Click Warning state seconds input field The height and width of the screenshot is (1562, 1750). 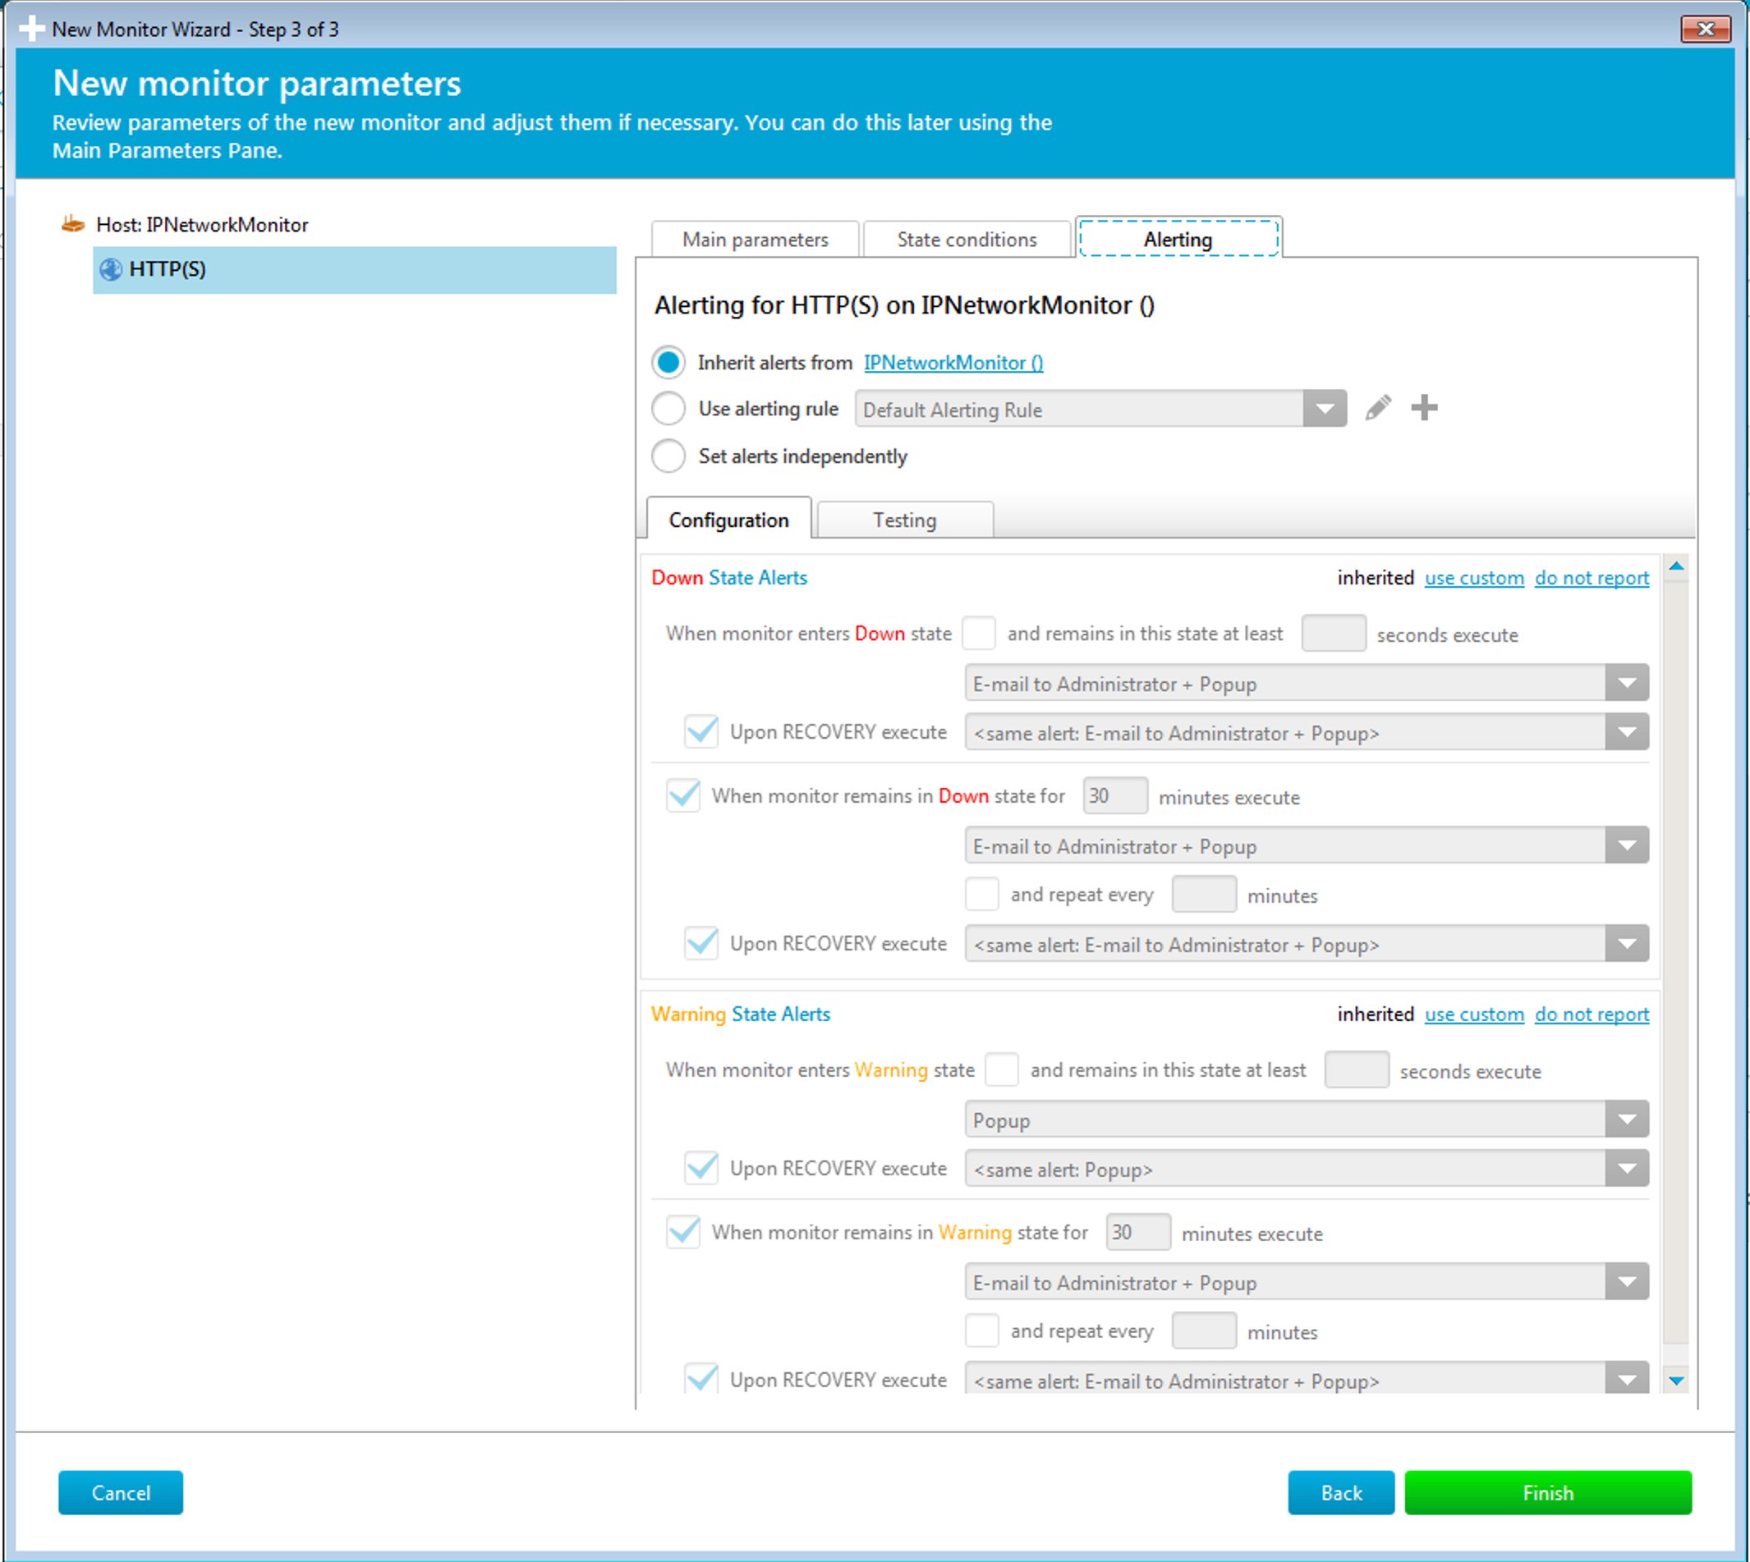pos(1357,1070)
